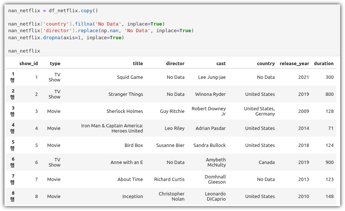The width and height of the screenshot is (345, 211).
Task: Click release year 2010
Action: 303,197
